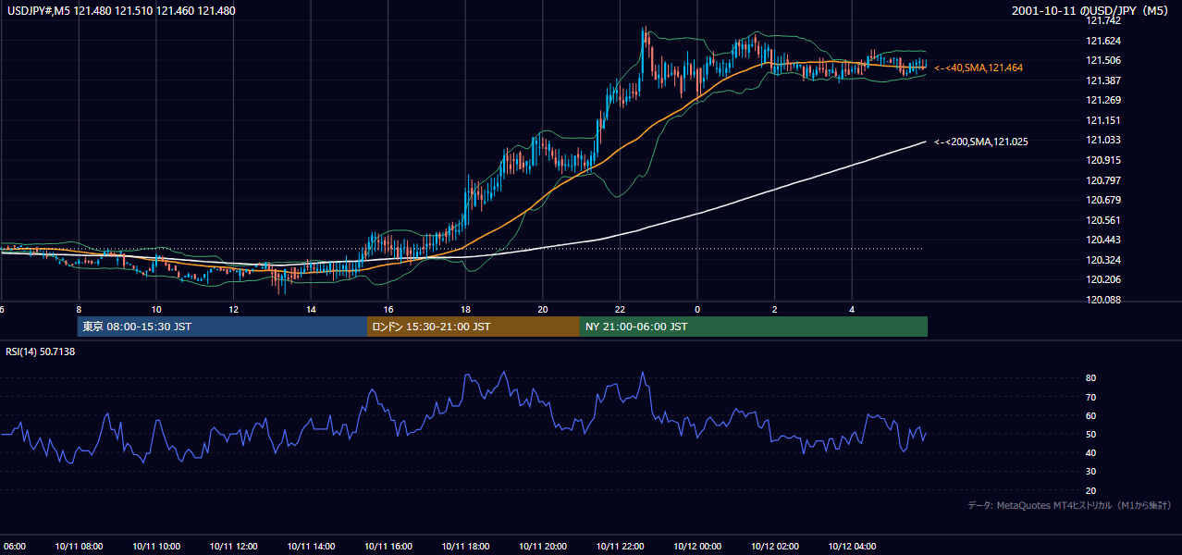Click the RSI 50 level label
Screen dimensions: 1182x555
1090,434
